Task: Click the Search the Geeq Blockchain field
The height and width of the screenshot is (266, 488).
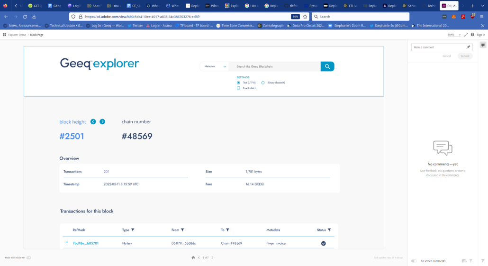Action: pos(274,66)
